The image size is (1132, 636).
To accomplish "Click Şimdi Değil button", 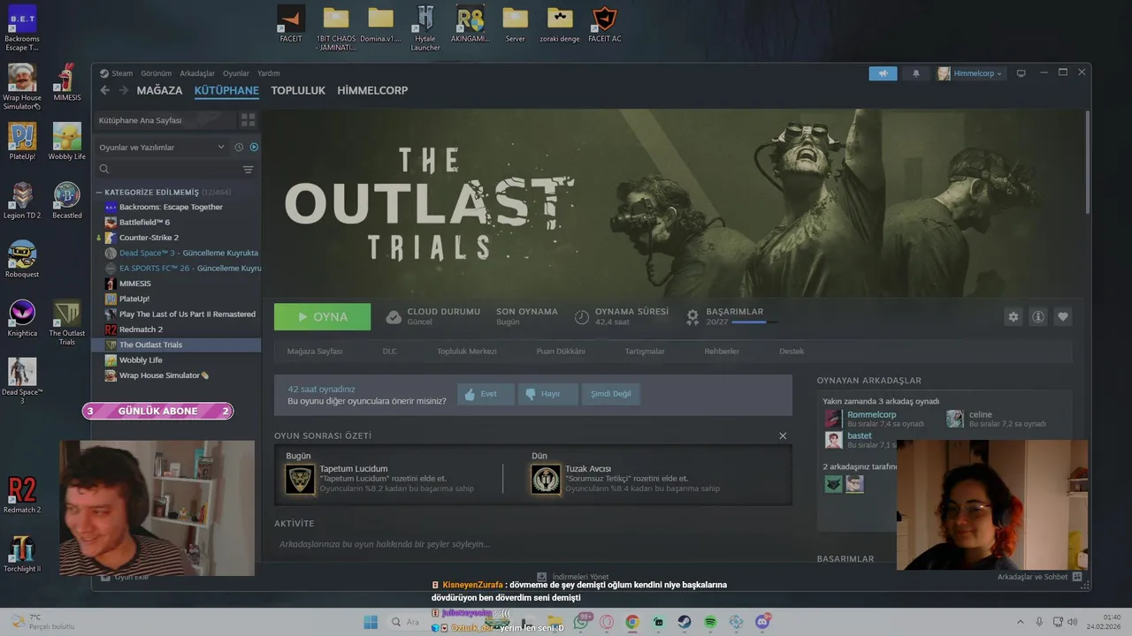I will pos(611,394).
